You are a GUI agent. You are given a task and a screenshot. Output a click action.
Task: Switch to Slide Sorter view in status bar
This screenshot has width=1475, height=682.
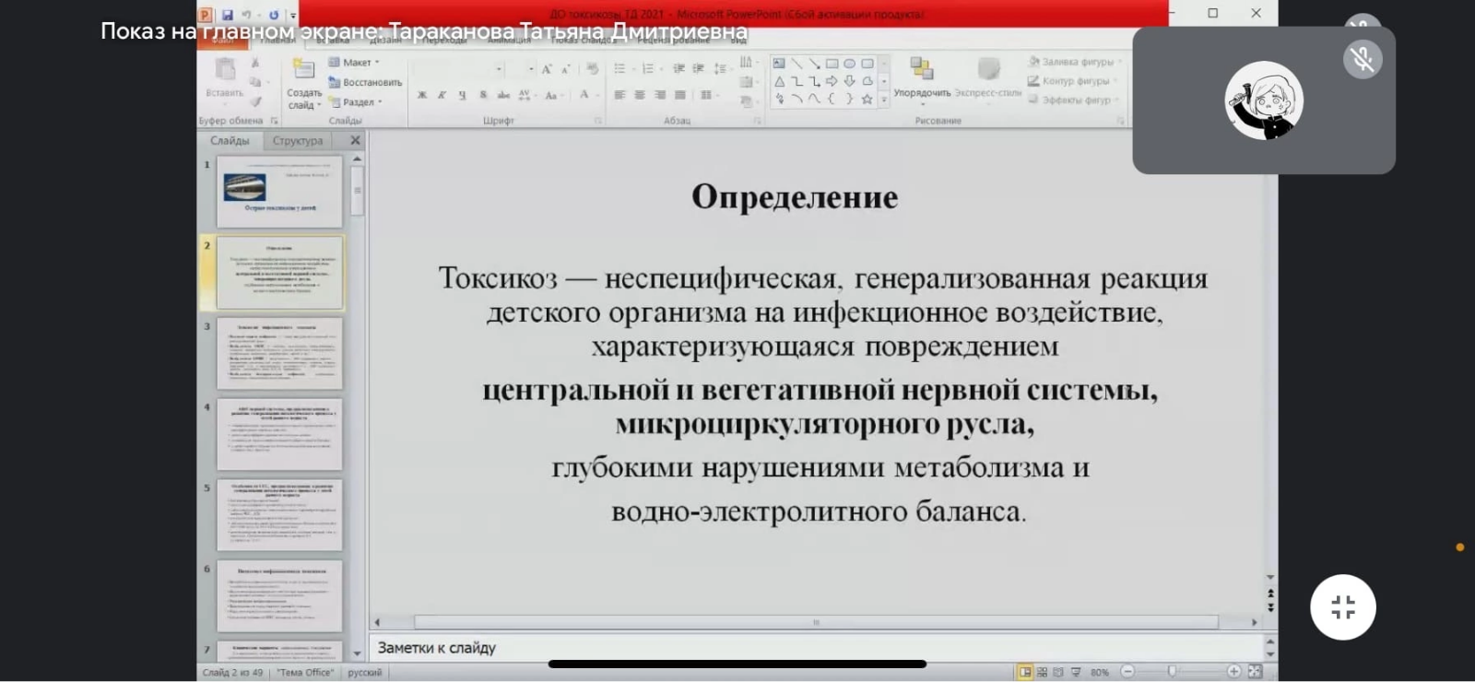(1042, 672)
